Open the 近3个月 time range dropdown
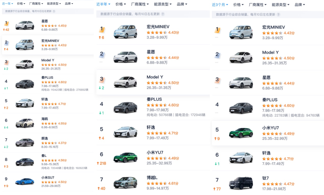This screenshot has width=324, height=195. pos(220,5)
